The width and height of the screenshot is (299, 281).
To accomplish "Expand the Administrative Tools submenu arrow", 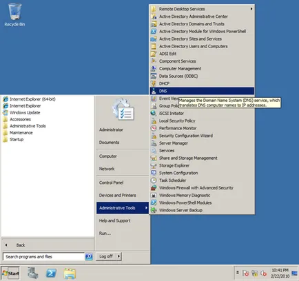I will [146, 208].
